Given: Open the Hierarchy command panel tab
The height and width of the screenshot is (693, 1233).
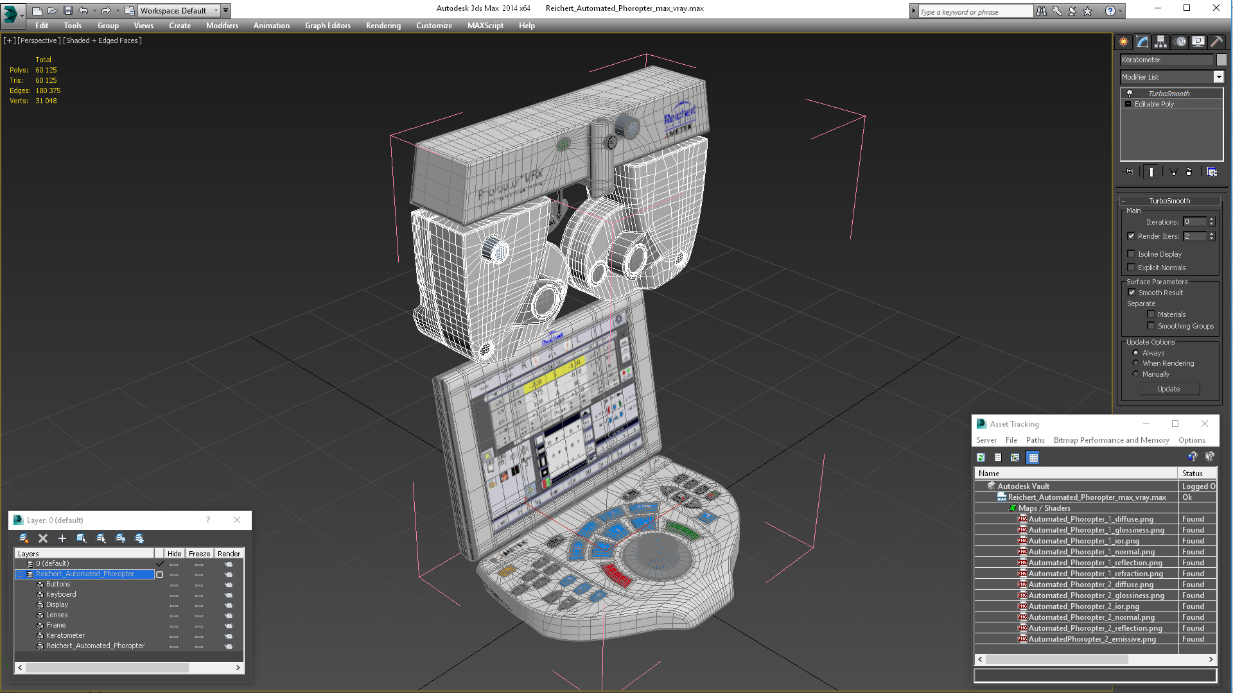Looking at the screenshot, I should click(x=1160, y=42).
